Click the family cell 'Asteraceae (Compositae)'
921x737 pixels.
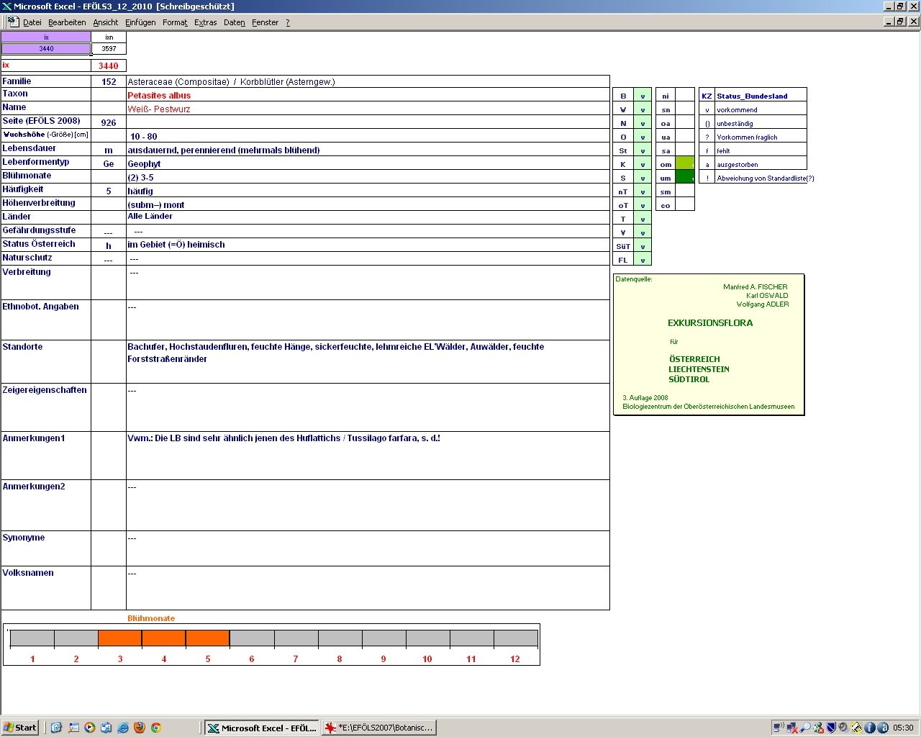(368, 81)
